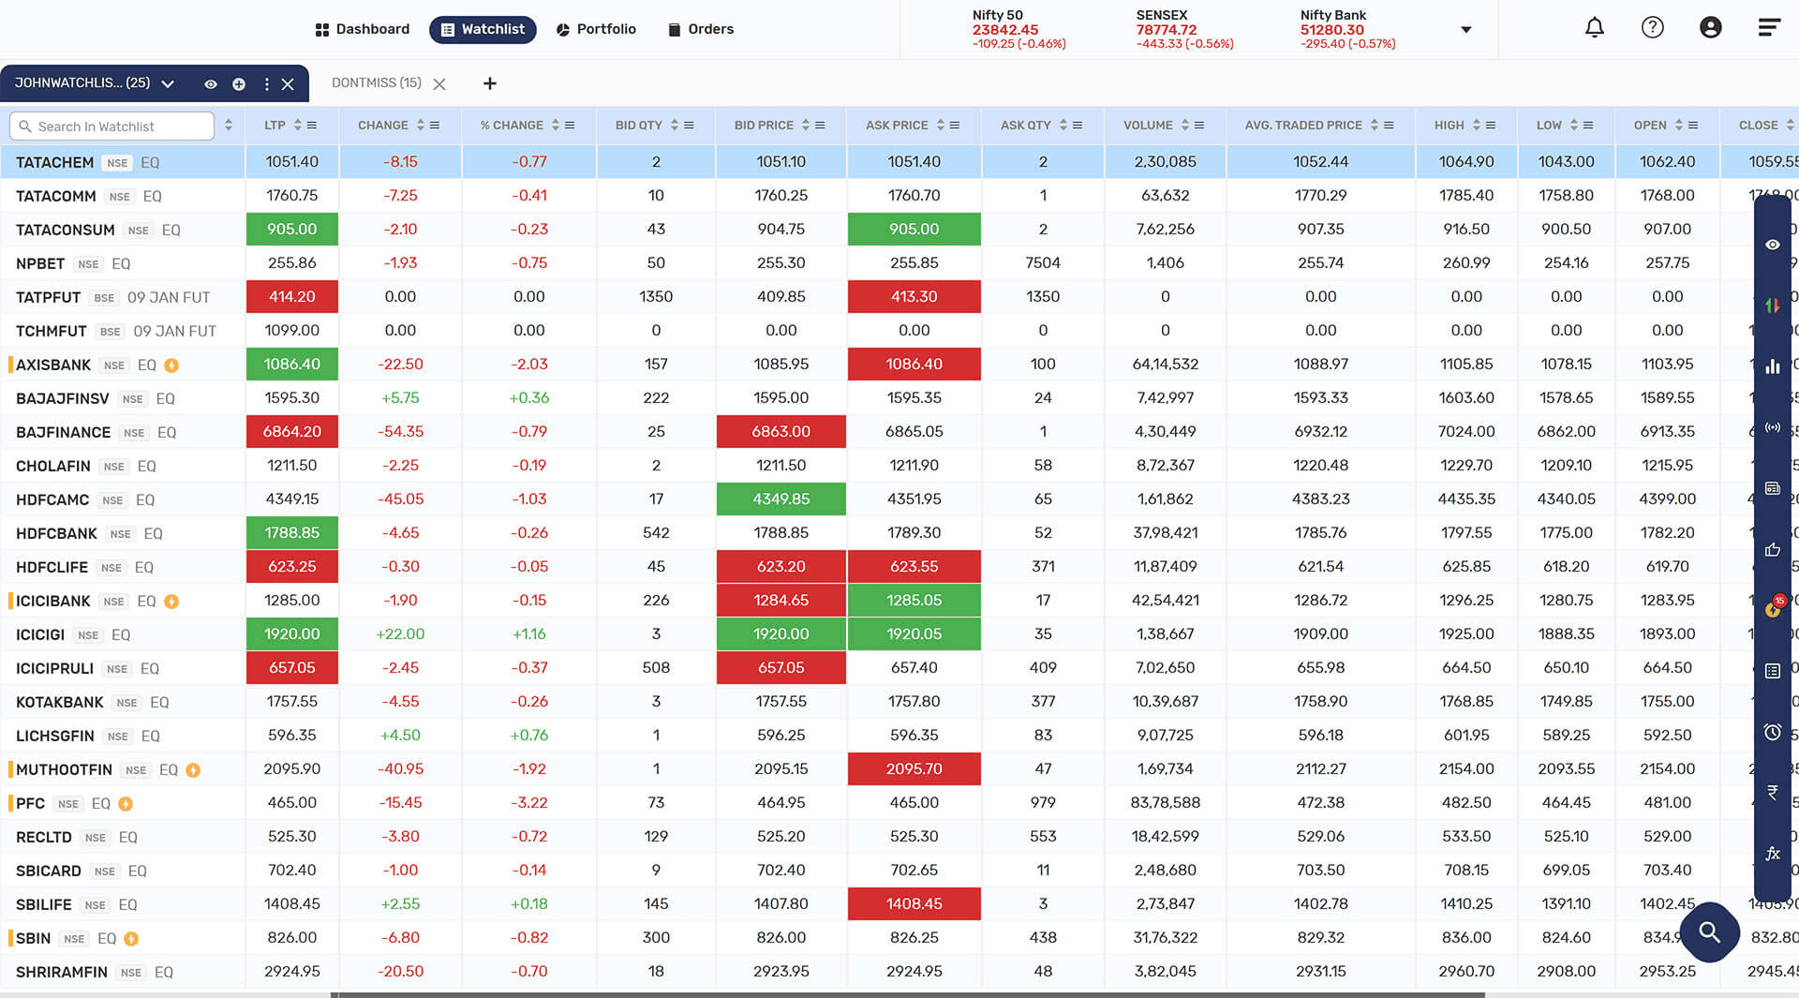This screenshot has height=998, width=1799.
Task: Toggle sort on the % CHANGE column
Action: pos(556,126)
